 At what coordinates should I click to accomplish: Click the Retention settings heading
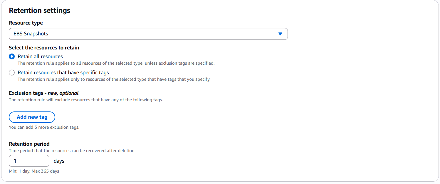click(40, 11)
